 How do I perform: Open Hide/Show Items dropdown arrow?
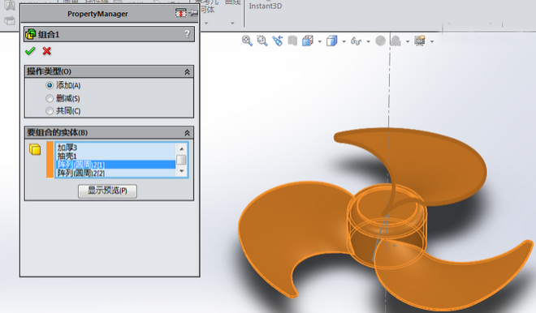368,41
